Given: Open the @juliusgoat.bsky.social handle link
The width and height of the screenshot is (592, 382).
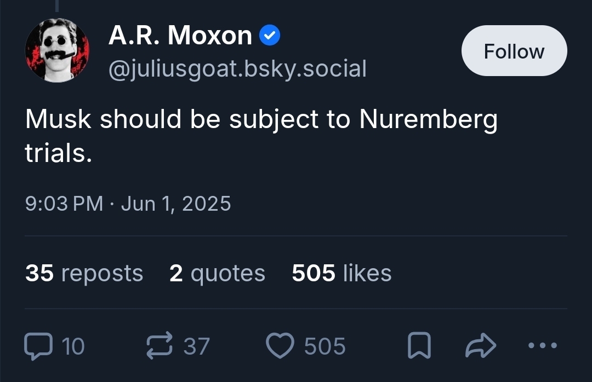Looking at the screenshot, I should pyautogui.click(x=237, y=69).
